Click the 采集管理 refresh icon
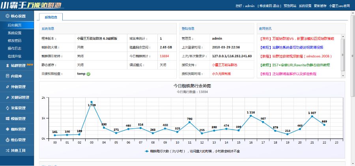The width and height of the screenshot is (355, 166). pyautogui.click(x=7, y=108)
